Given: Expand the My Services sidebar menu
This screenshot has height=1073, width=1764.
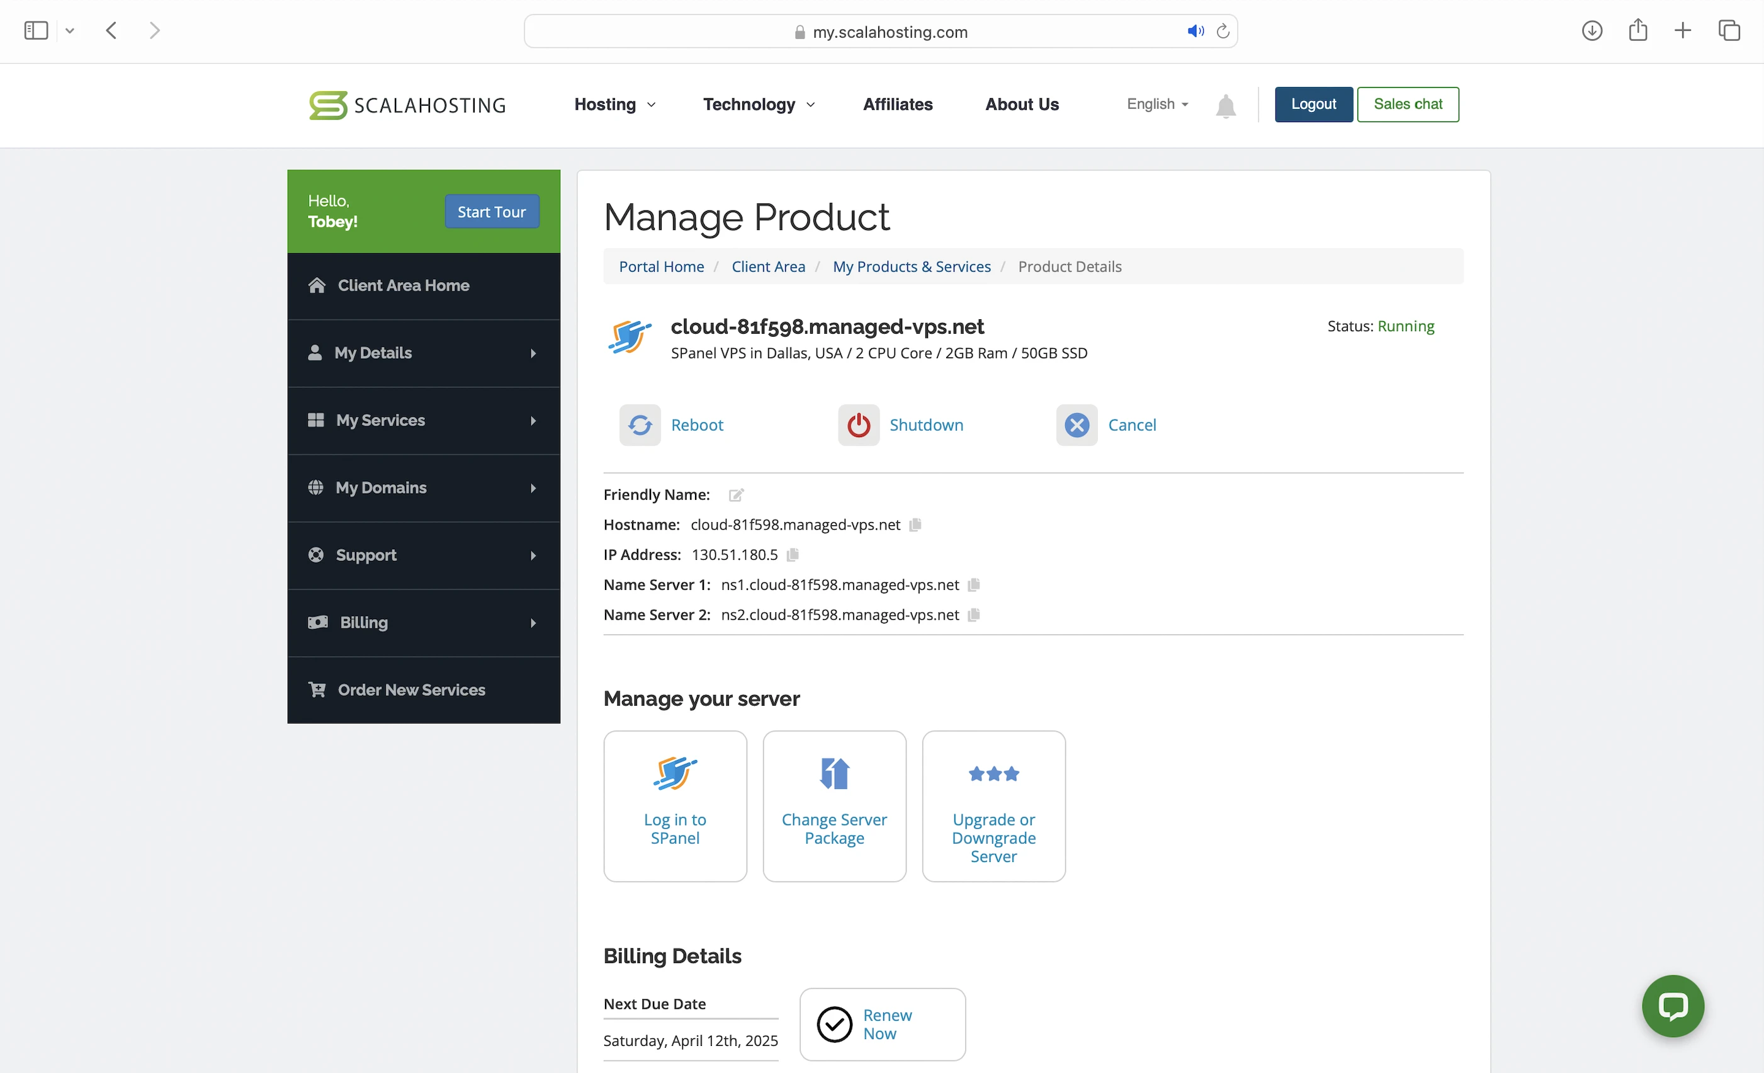Looking at the screenshot, I should [x=423, y=421].
